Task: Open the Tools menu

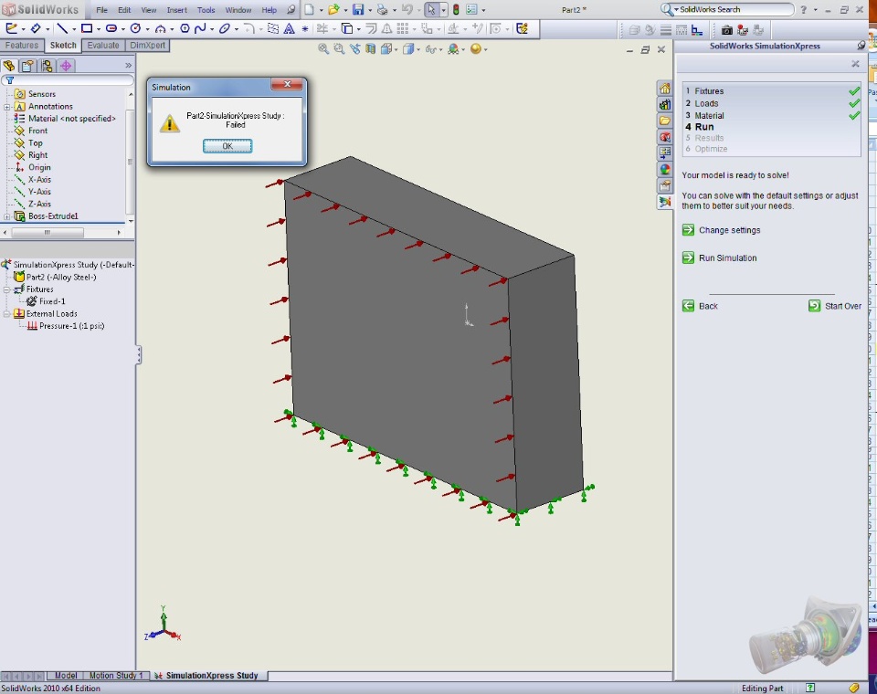Action: pyautogui.click(x=206, y=10)
